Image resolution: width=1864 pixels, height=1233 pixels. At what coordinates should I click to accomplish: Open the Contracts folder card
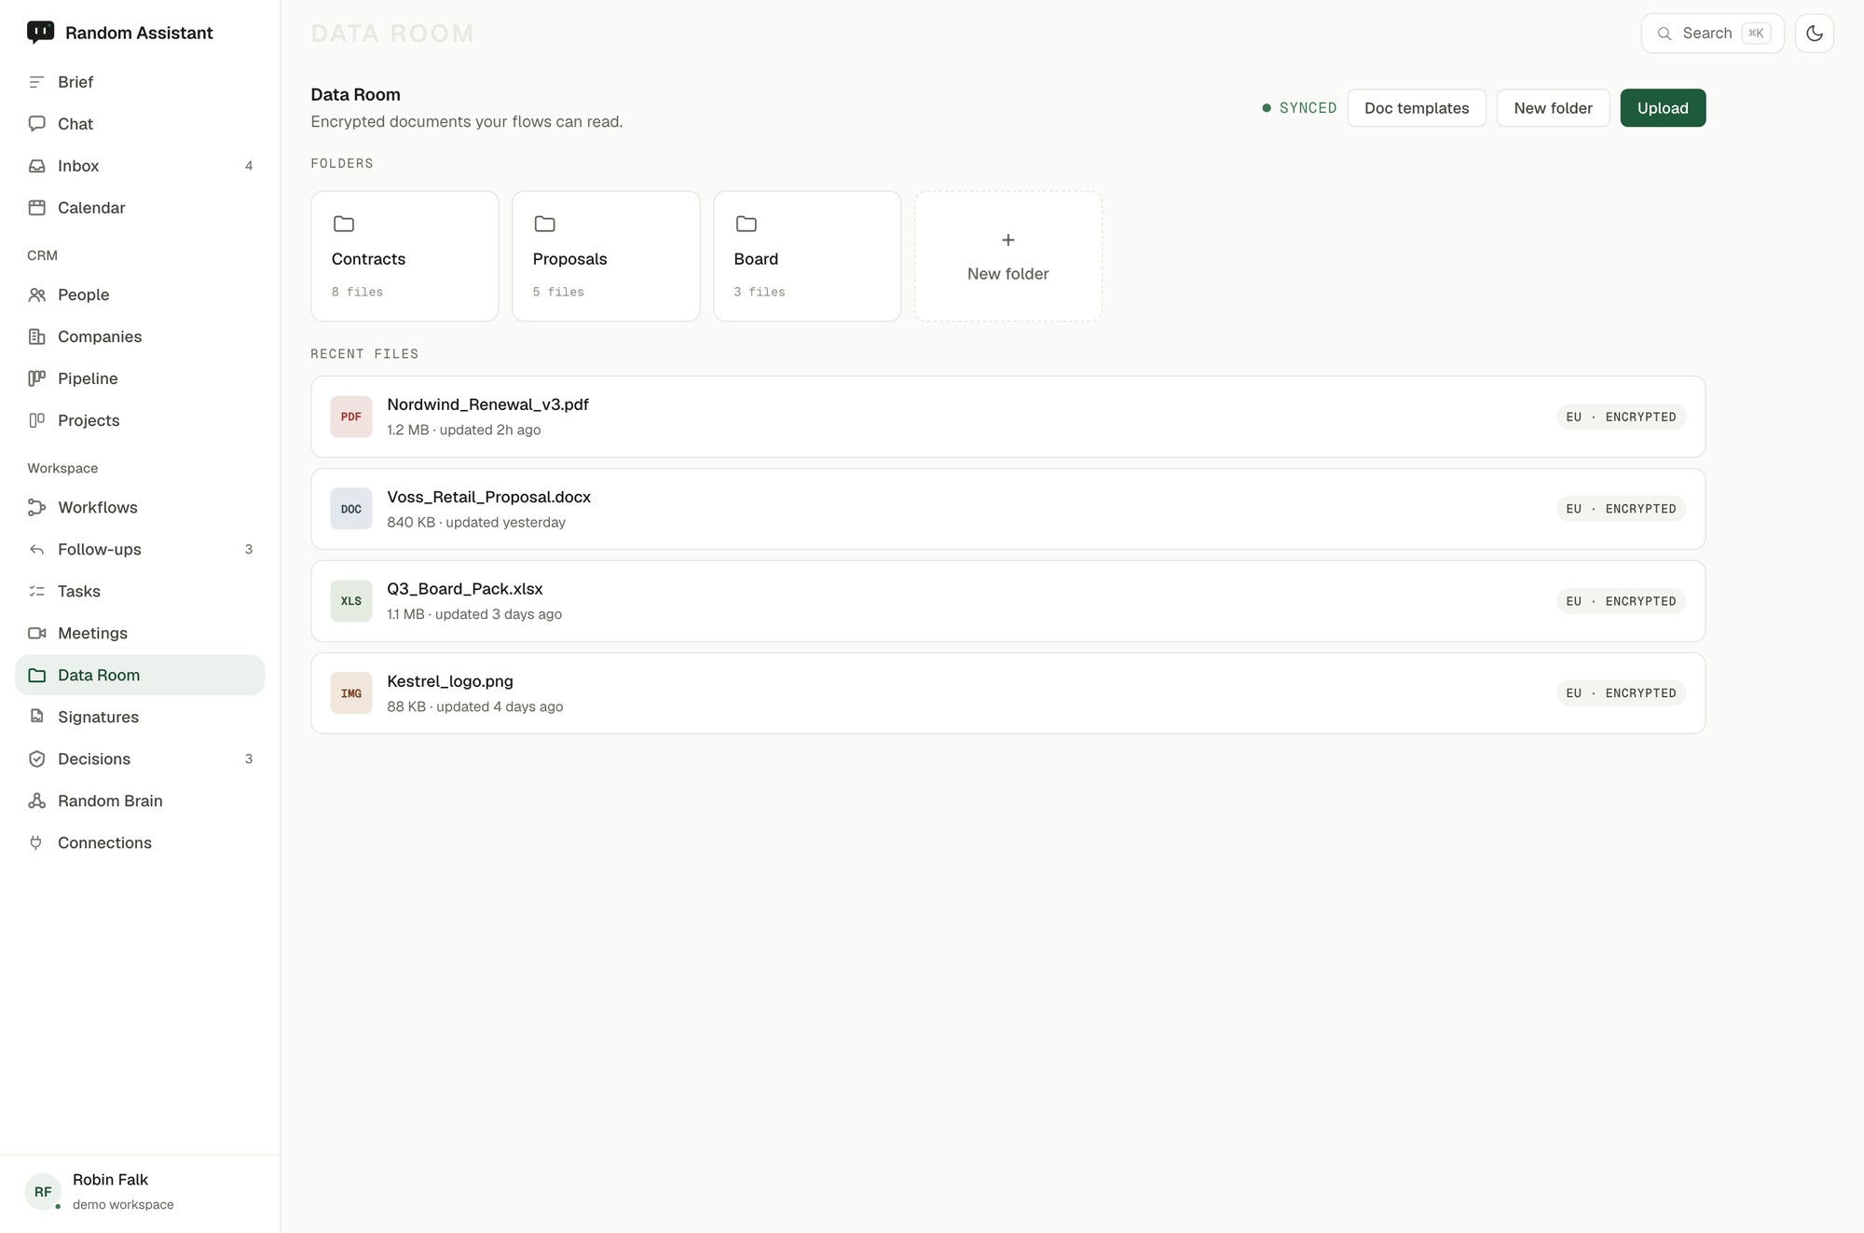(x=404, y=256)
